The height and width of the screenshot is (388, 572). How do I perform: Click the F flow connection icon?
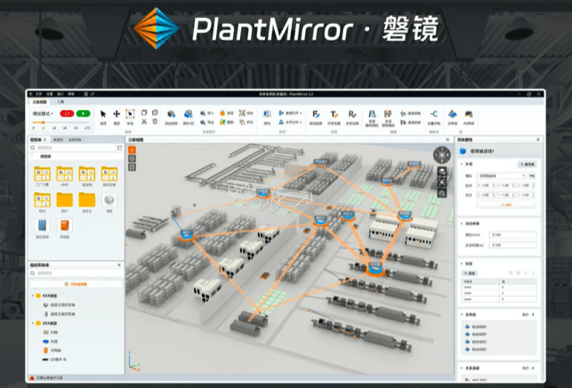point(317,115)
